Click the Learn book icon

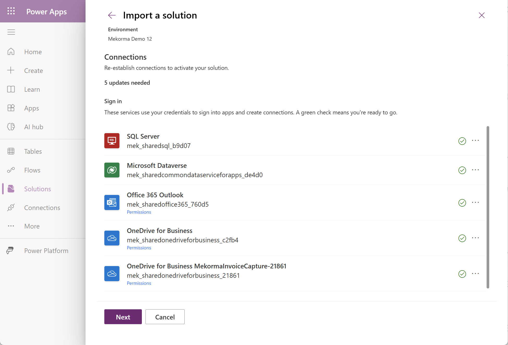point(11,89)
